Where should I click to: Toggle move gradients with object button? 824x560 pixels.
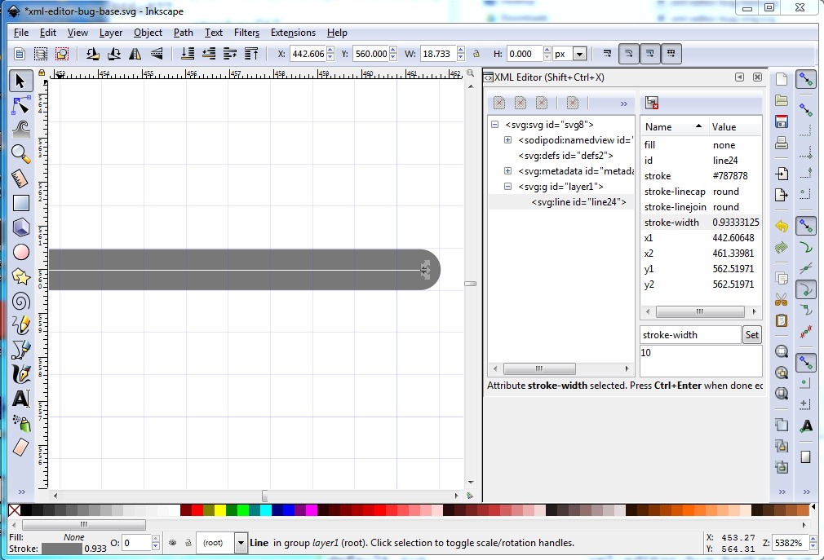coord(650,54)
